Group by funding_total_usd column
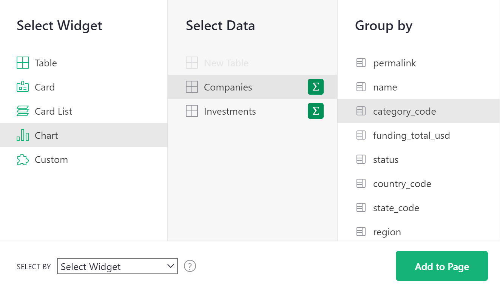The width and height of the screenshot is (500, 287). click(x=411, y=135)
